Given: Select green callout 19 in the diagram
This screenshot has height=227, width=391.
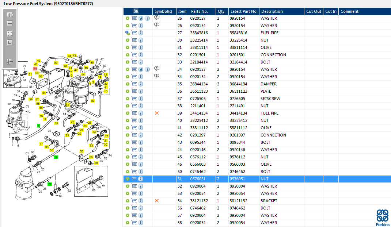Looking at the screenshot, I should coord(56,157).
